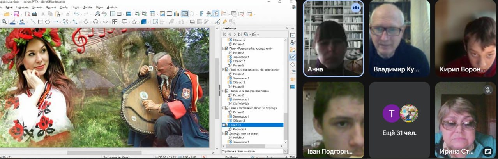Viewport: 498px width, 159px height.
Task: Click the Print icon in toolbar
Action: tap(34, 14)
